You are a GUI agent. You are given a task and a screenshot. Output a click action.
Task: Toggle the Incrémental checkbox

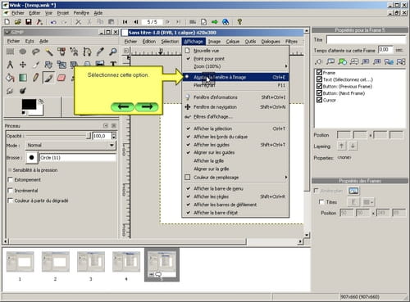(x=11, y=191)
